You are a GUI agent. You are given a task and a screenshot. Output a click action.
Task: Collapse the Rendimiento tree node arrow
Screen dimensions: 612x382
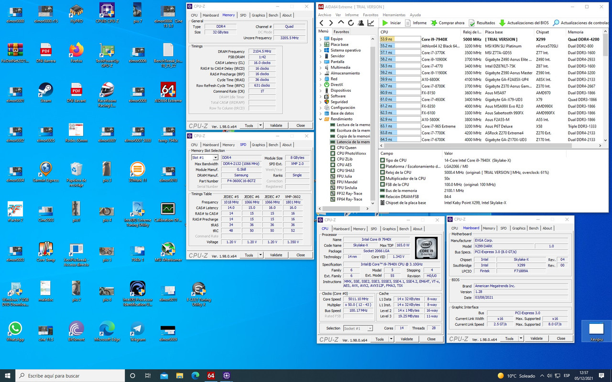coord(320,119)
